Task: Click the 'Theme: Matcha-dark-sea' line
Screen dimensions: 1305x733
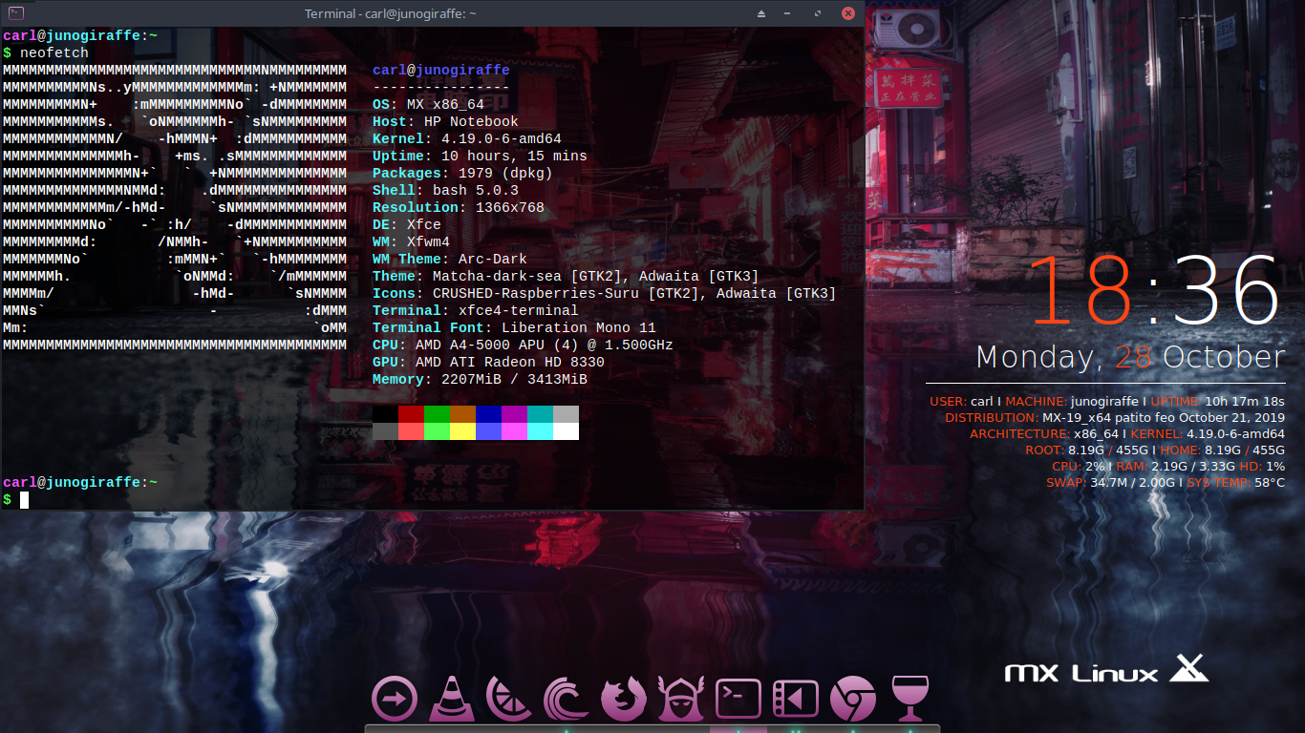Action: 566,277
